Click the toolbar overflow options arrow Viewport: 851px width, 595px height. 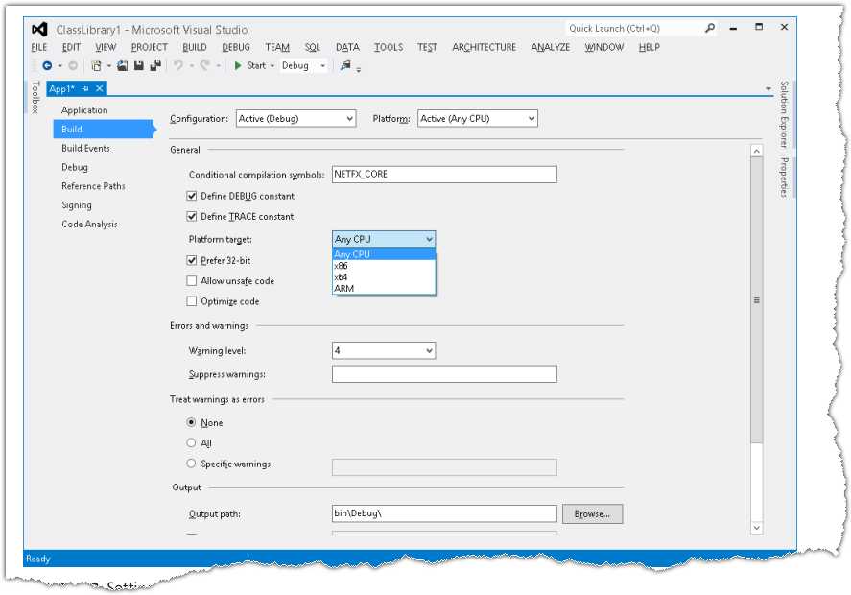coord(359,69)
